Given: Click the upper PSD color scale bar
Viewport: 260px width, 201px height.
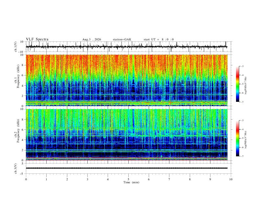Looking at the screenshot, I should pyautogui.click(x=237, y=84).
